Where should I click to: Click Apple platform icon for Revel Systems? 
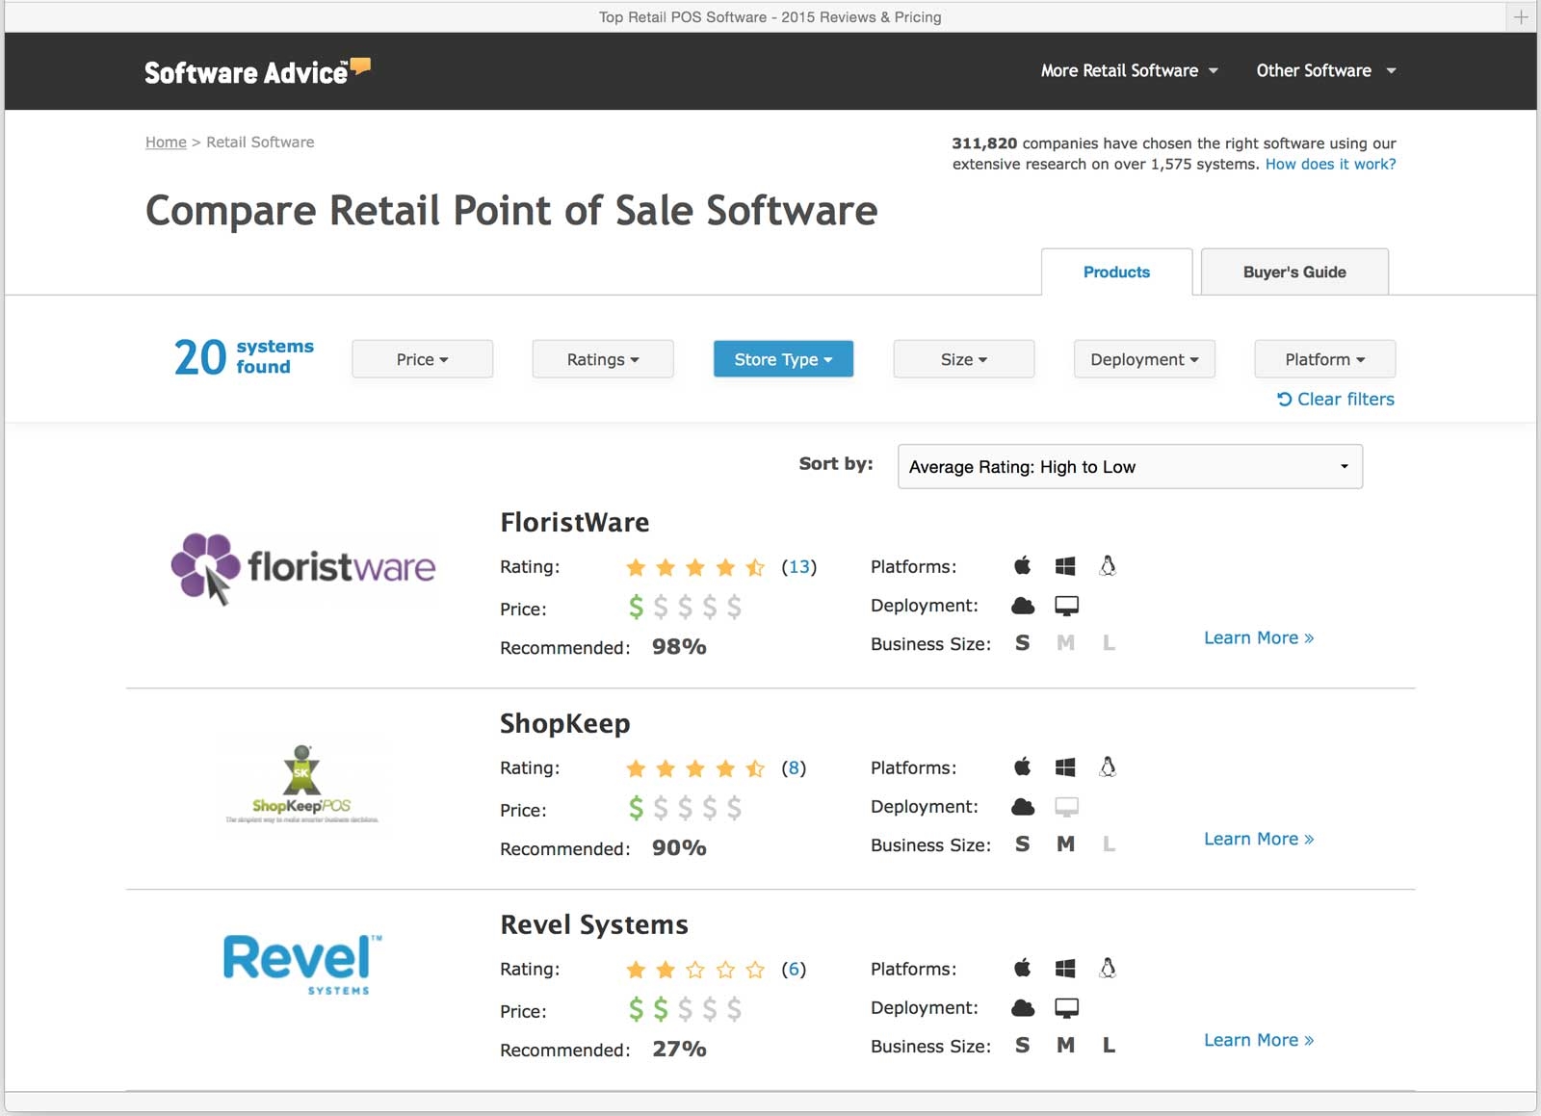click(1023, 968)
